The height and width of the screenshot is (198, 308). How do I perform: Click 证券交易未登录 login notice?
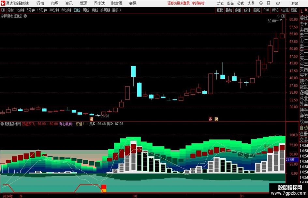[179, 3]
